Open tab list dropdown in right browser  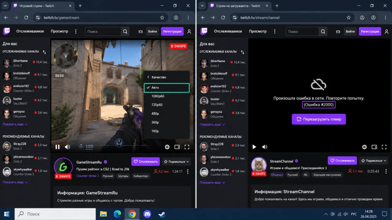(202, 5)
